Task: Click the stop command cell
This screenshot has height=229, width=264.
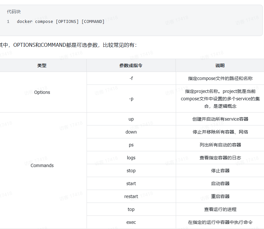Action: pos(131,170)
